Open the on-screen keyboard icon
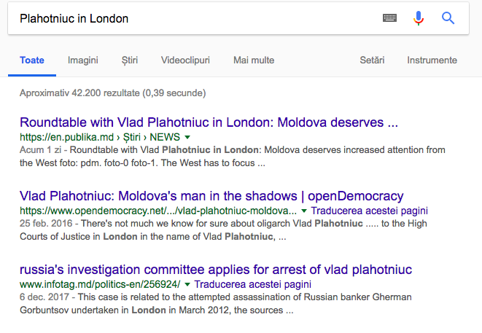482x333 pixels. click(x=389, y=18)
